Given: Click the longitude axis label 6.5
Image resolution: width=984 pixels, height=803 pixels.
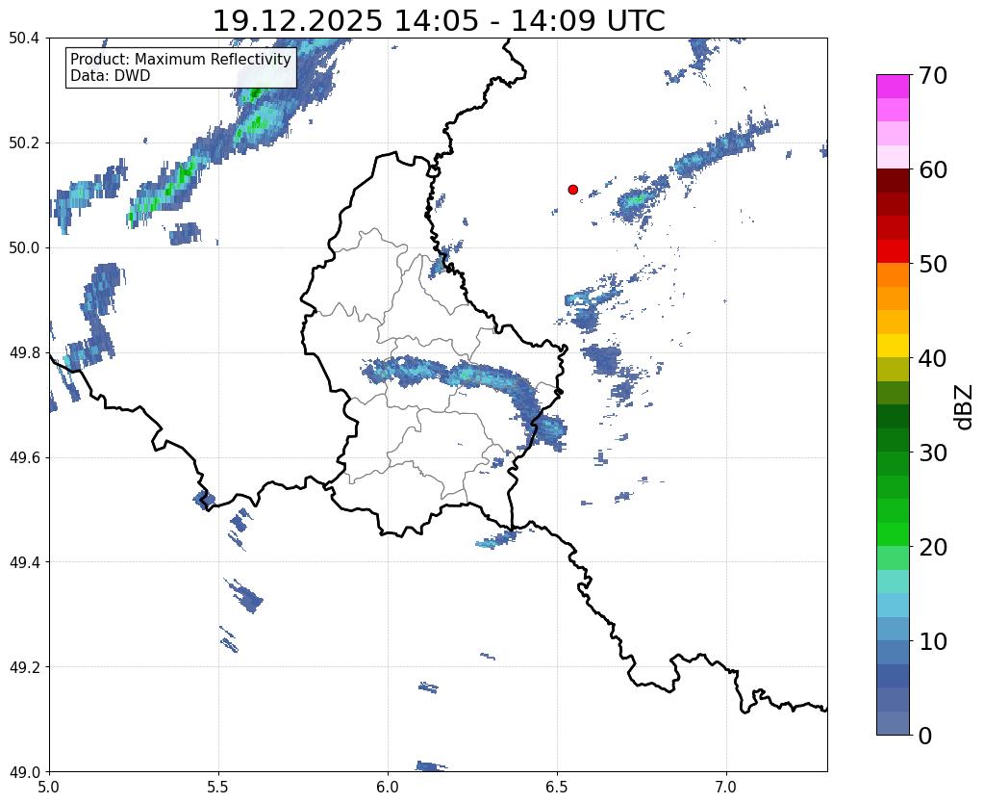Looking at the screenshot, I should coord(557,787).
